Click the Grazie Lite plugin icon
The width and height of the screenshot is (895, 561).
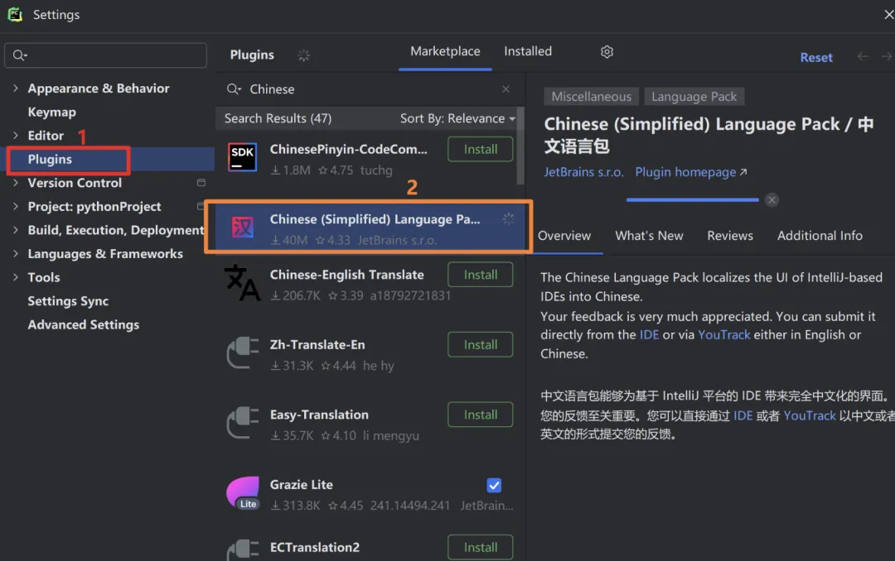243,492
